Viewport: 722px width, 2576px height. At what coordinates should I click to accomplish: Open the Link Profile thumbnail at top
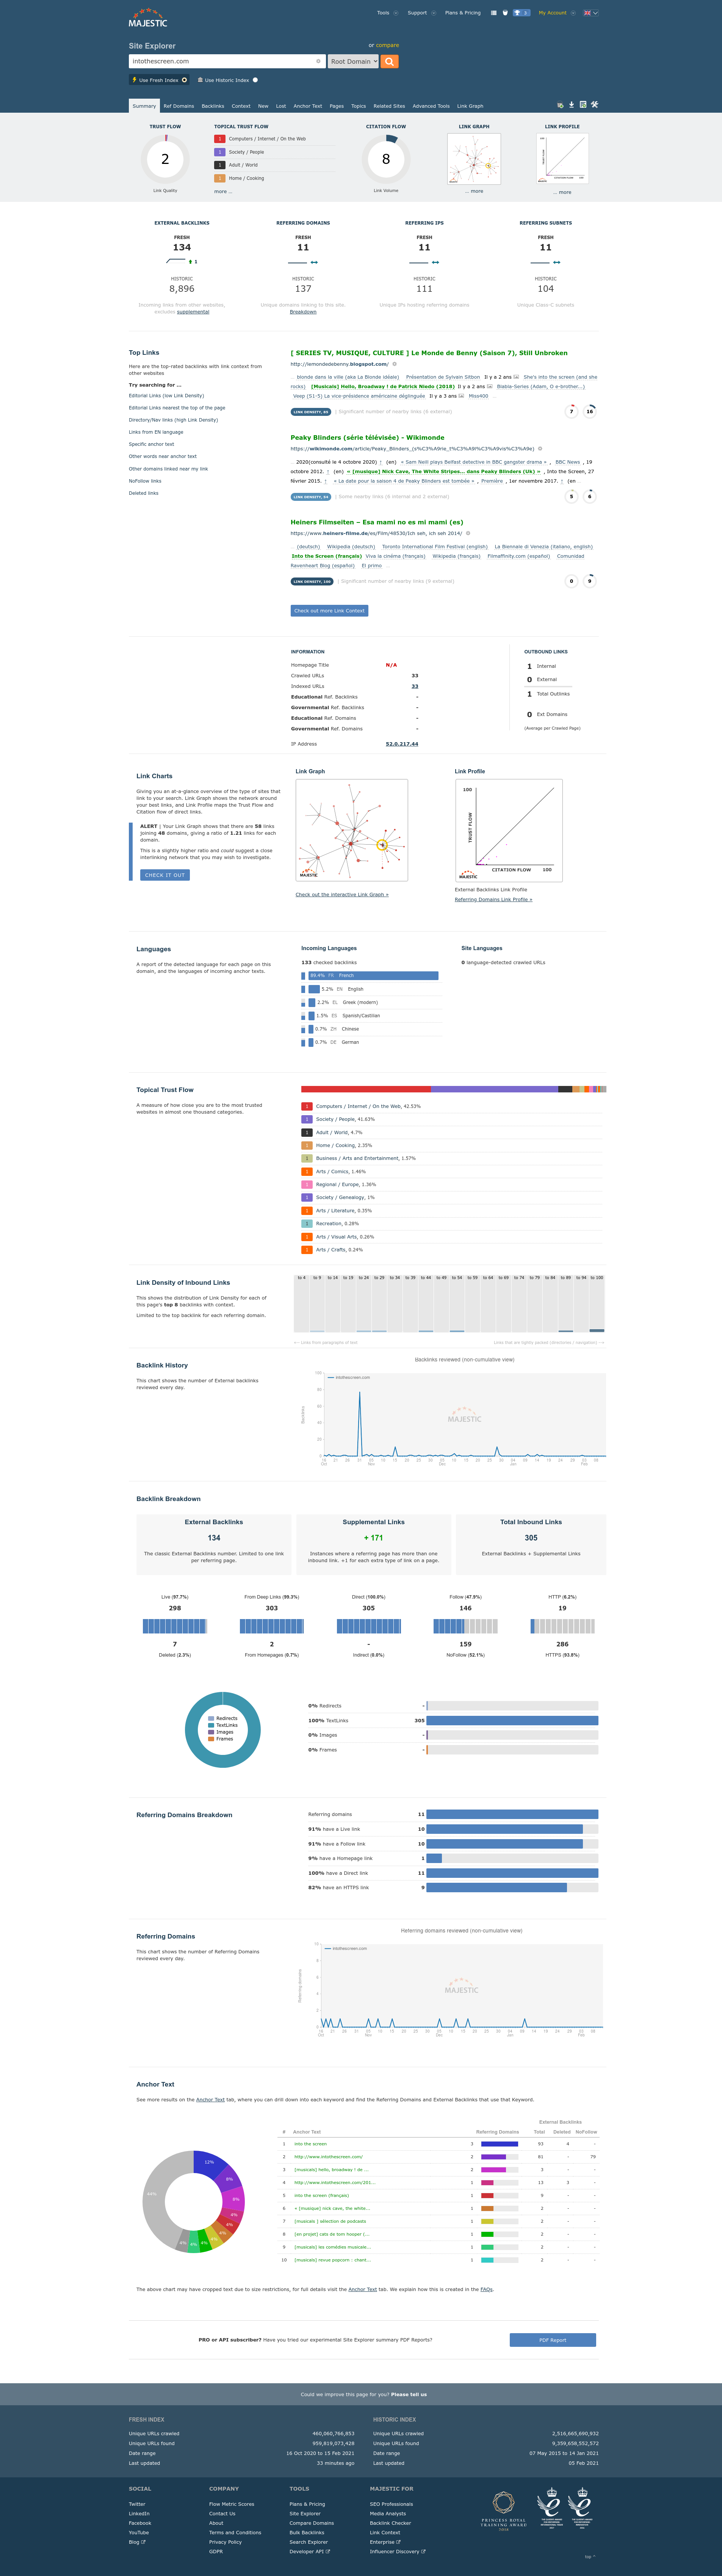click(x=562, y=159)
